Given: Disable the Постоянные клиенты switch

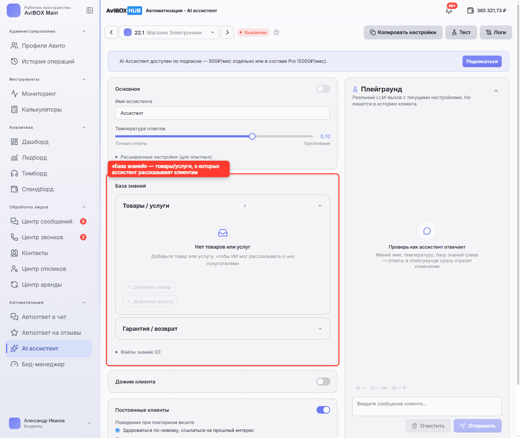Looking at the screenshot, I should click(x=323, y=410).
